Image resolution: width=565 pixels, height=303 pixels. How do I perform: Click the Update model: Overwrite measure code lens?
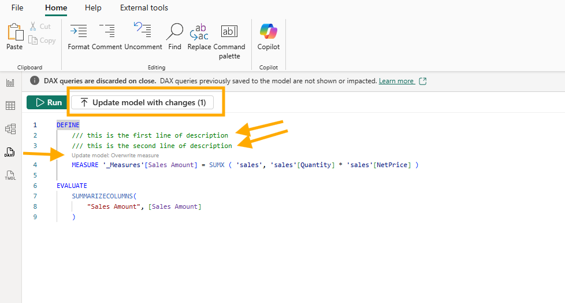tap(116, 156)
